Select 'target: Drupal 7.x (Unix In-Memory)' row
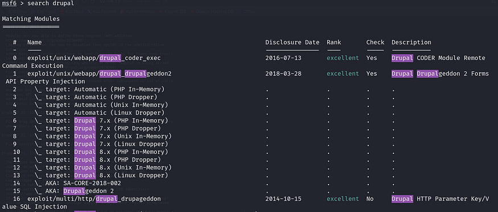This screenshot has width=498, height=212. pos(103,136)
